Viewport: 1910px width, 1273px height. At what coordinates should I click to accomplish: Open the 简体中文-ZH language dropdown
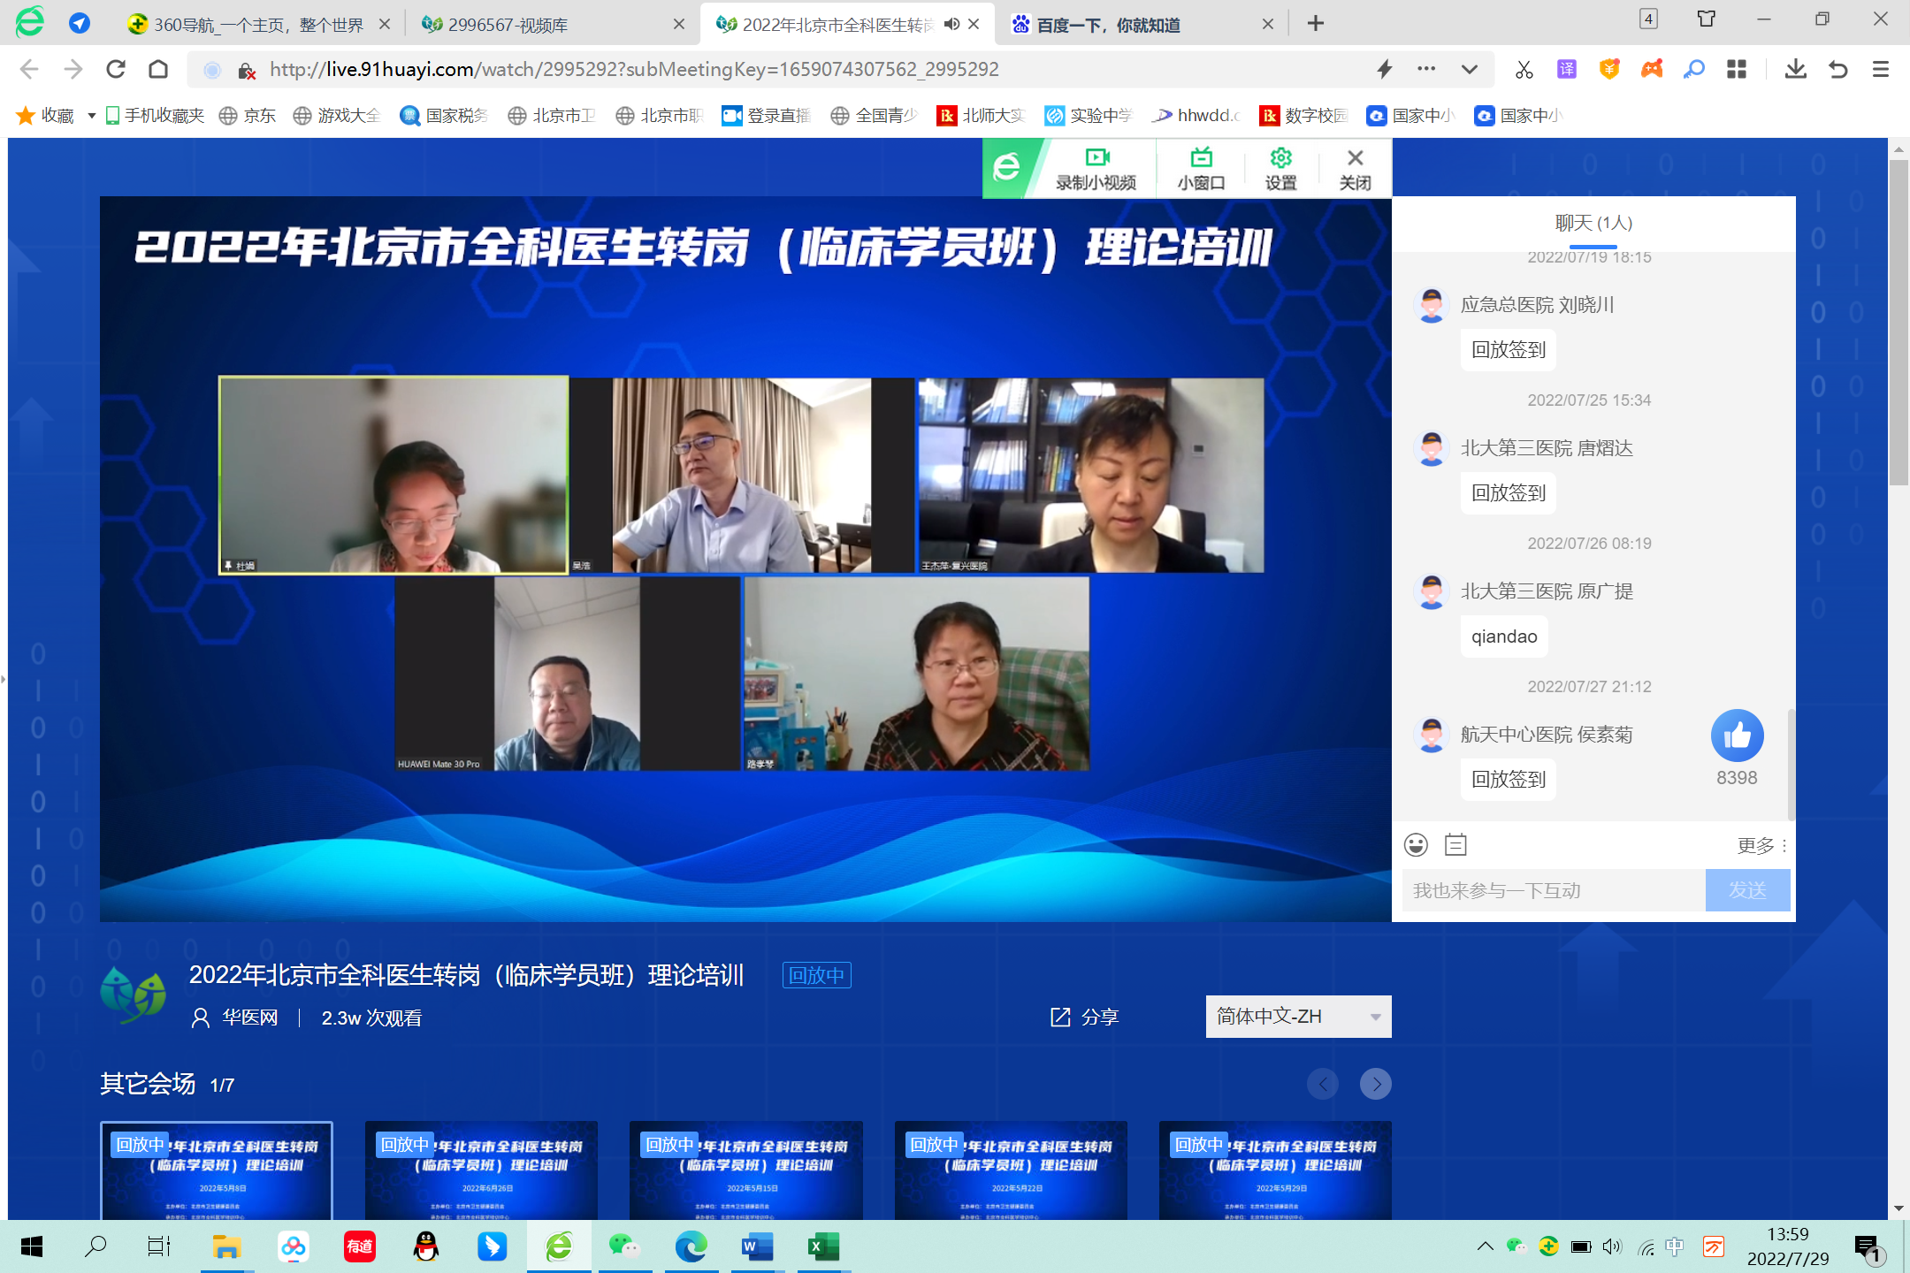point(1297,1017)
